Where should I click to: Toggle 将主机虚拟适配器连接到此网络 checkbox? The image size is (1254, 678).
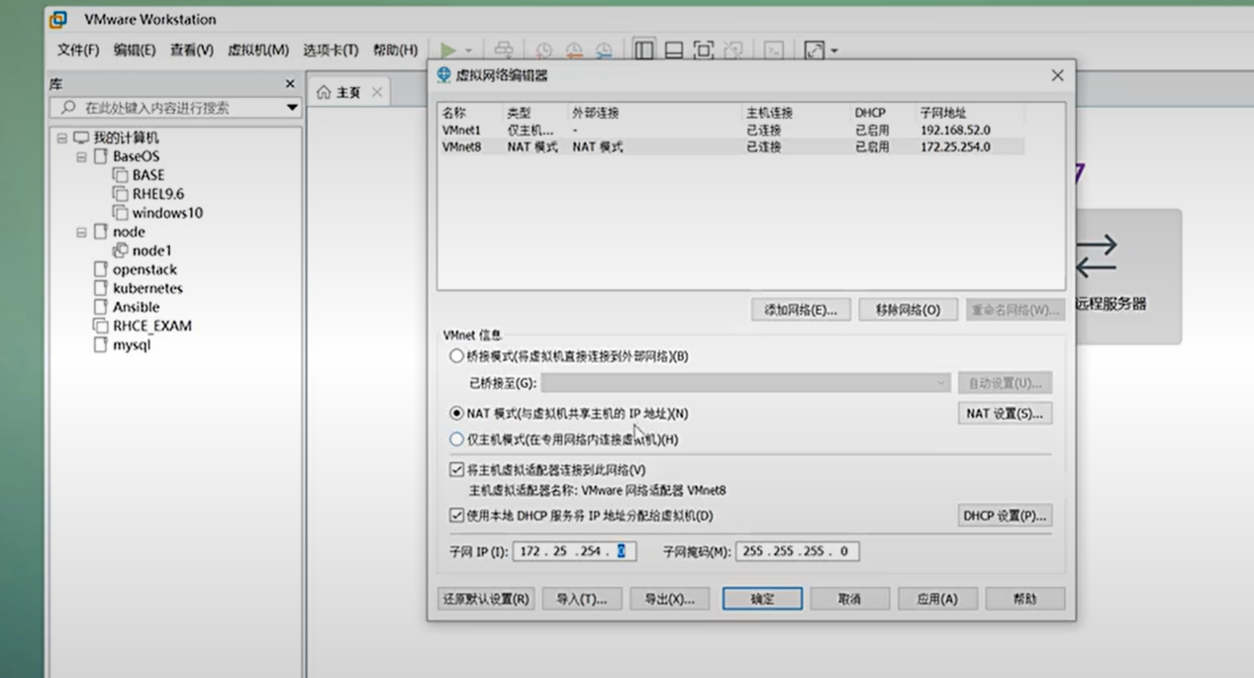click(x=456, y=470)
